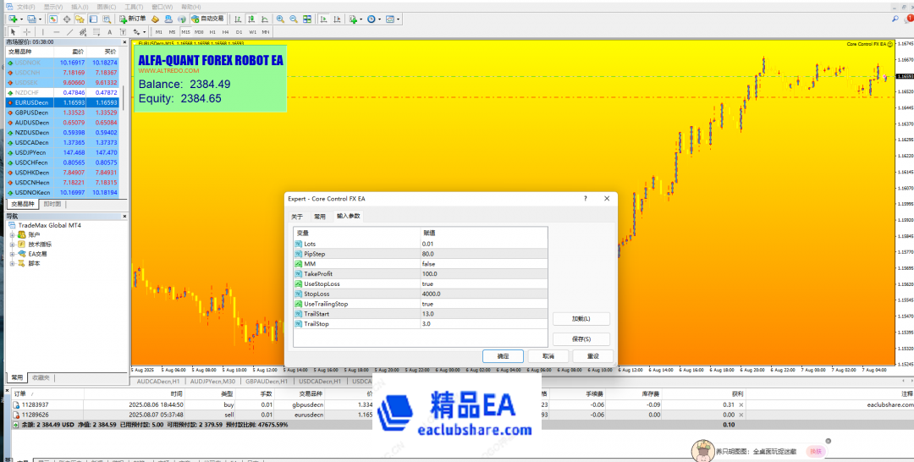Select the text label T tool
Viewport: 914px width, 462px height.
point(123,31)
